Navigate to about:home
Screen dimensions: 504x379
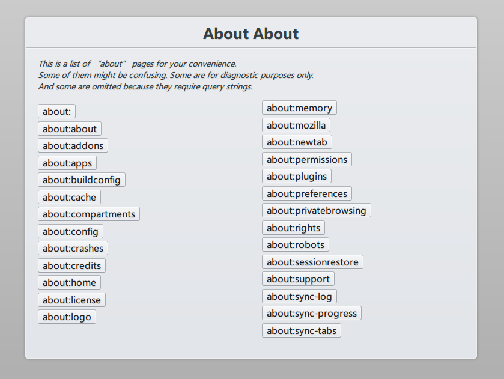(x=69, y=282)
